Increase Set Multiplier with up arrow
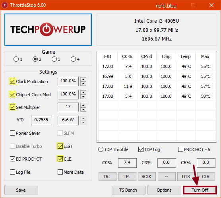 (83, 105)
